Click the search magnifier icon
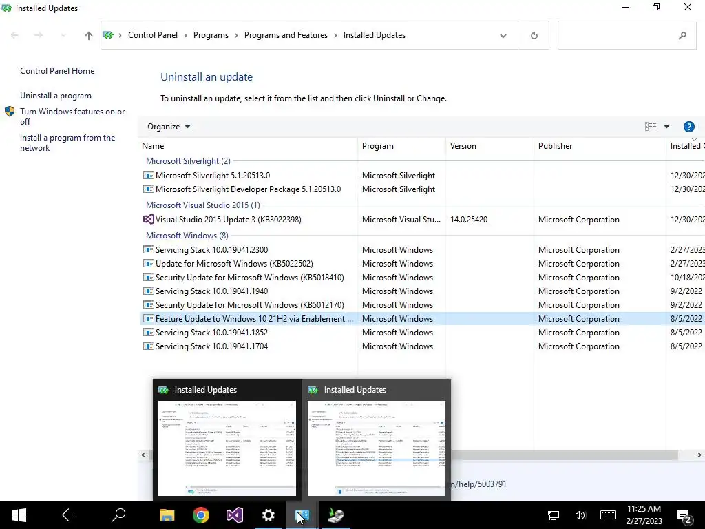 point(682,35)
